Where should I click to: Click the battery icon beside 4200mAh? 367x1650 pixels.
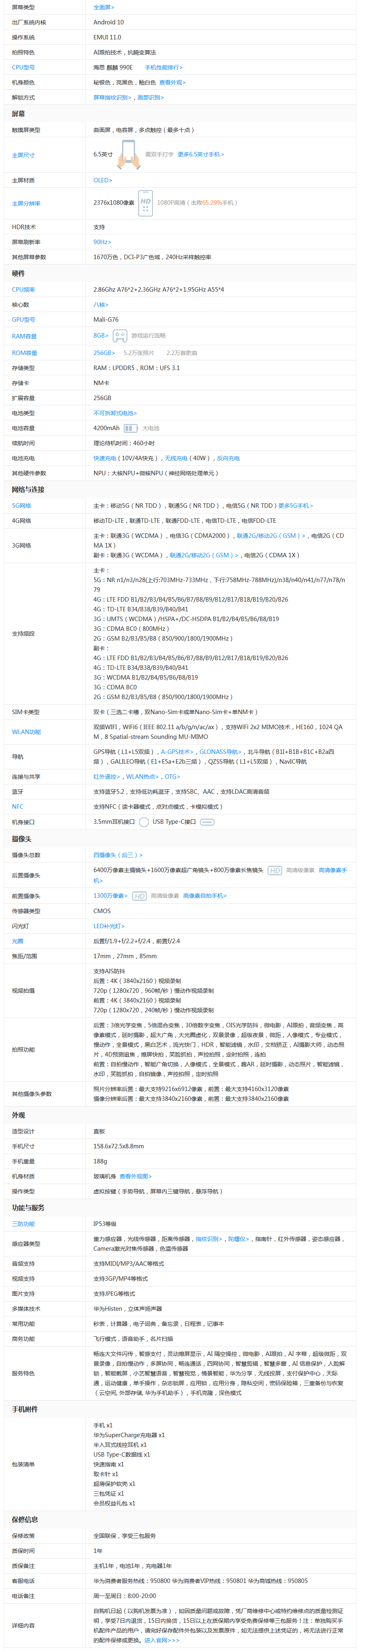pos(131,428)
